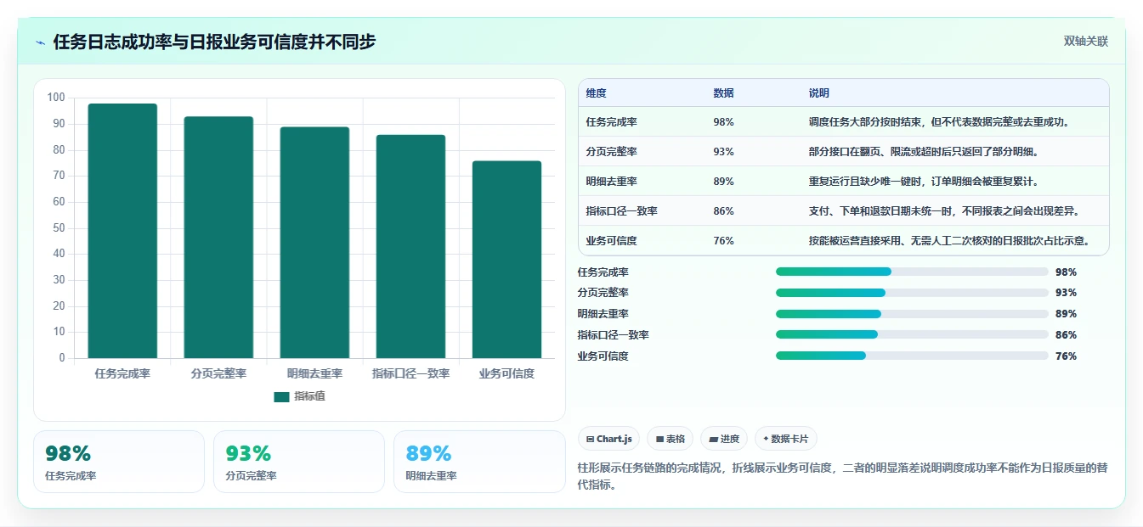
Task: Click the description starting 部分接口在翻页
Action: 925,152
